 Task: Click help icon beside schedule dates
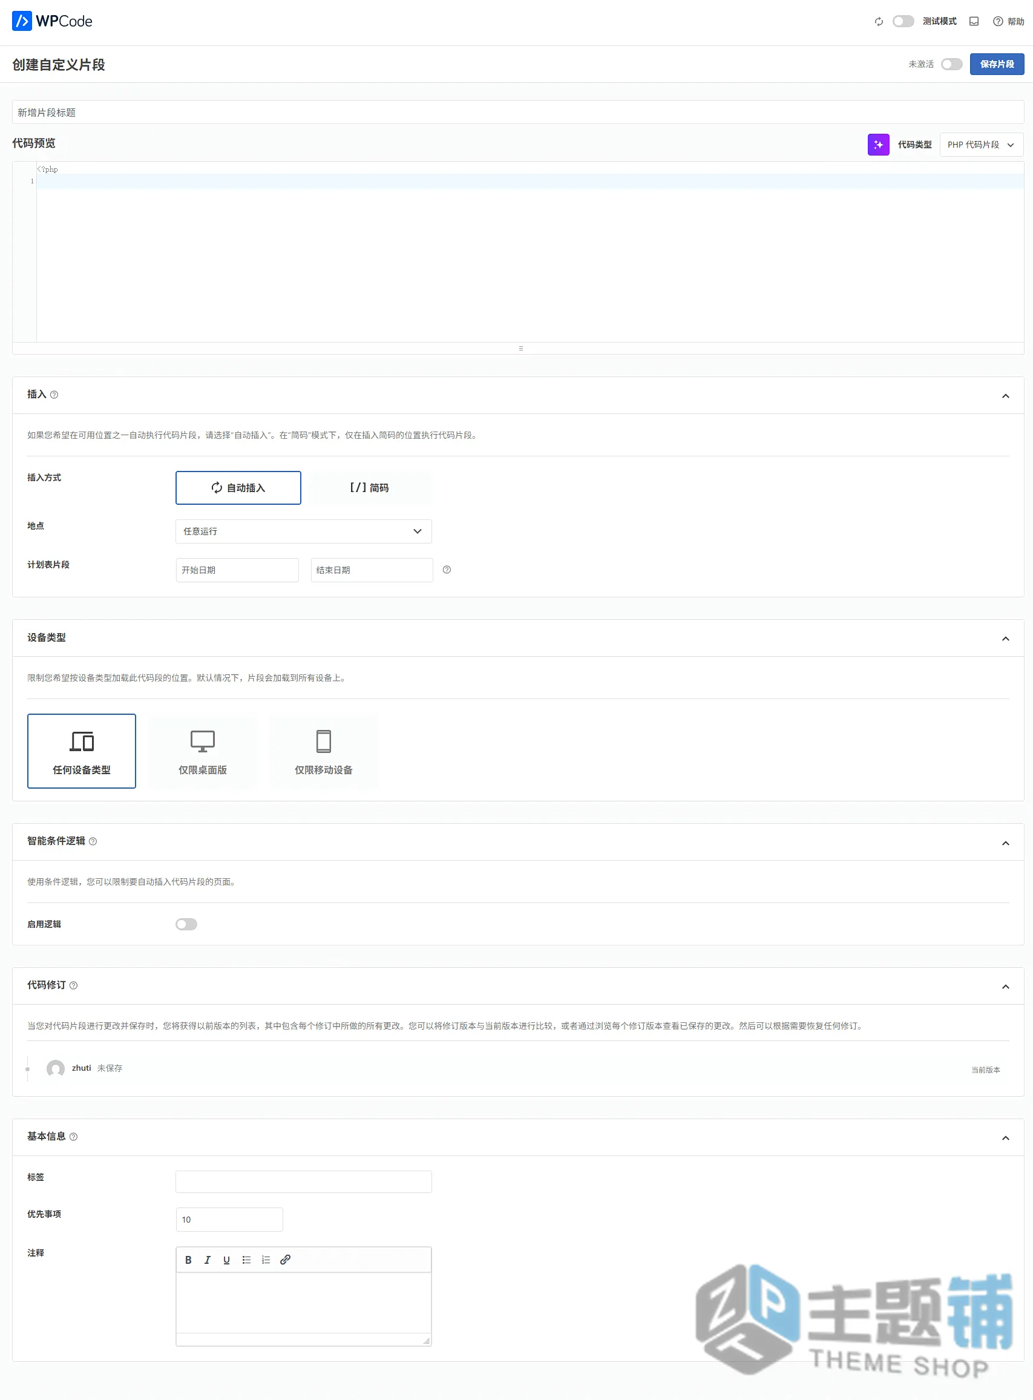click(447, 570)
